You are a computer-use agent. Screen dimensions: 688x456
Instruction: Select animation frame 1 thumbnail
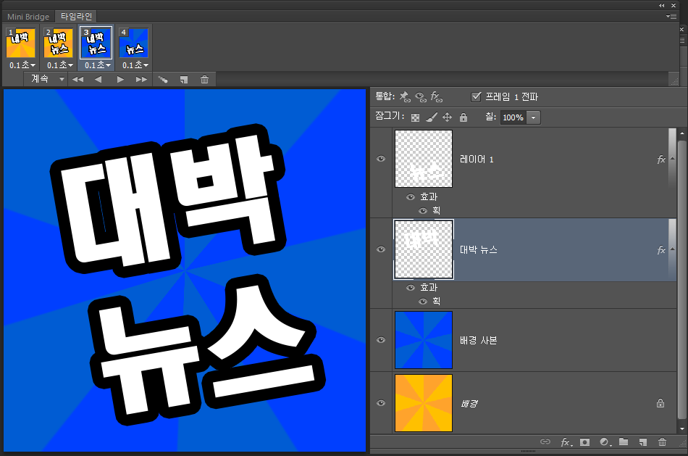20,43
